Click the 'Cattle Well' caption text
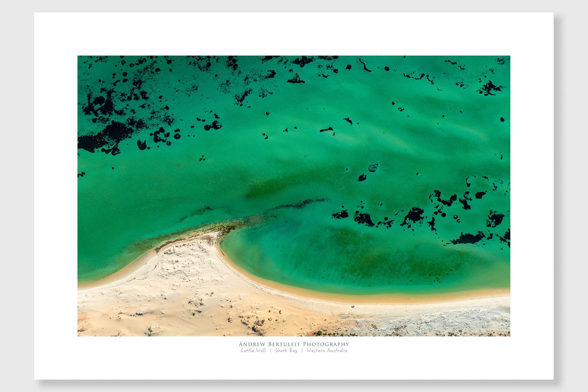This screenshot has width=588, height=392. 253,350
